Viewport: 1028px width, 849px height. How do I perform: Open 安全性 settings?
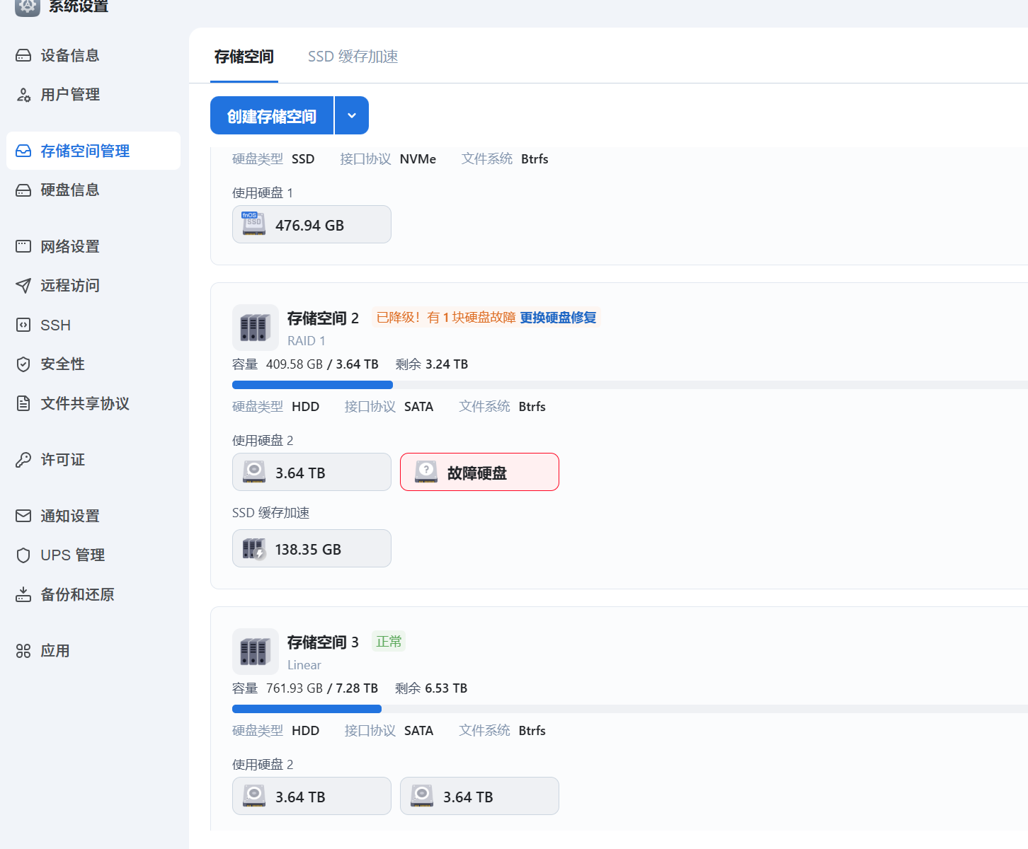[63, 364]
